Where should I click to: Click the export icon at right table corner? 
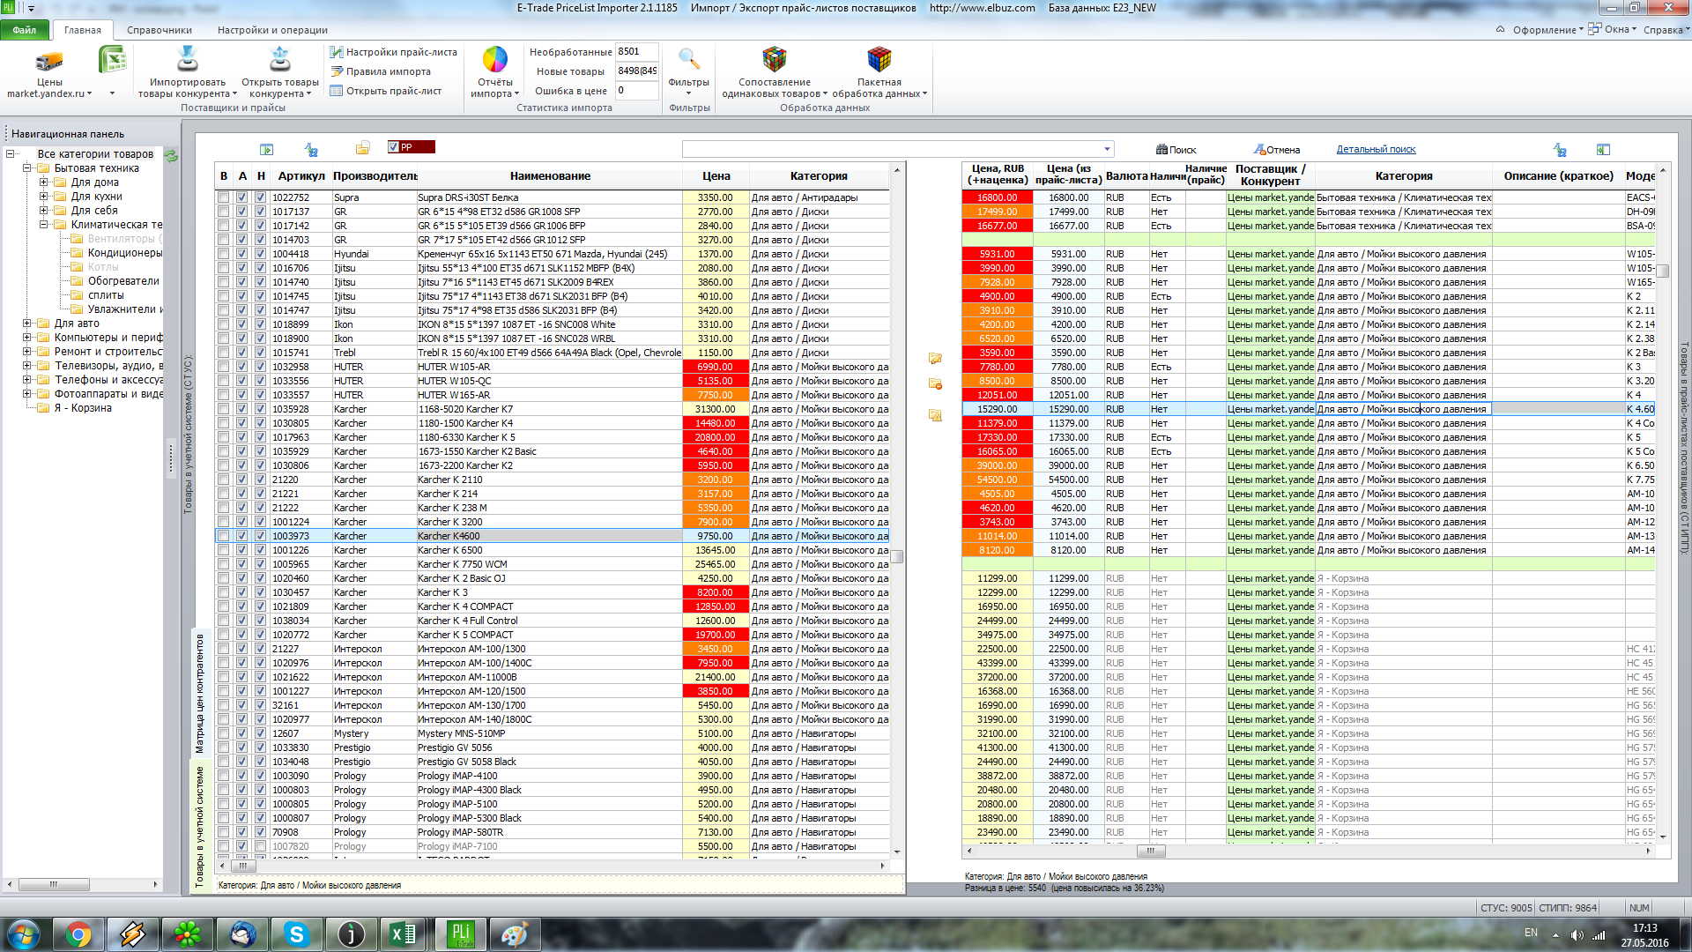tap(1603, 150)
